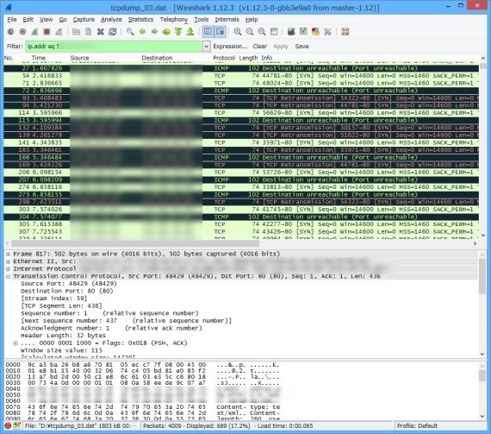Select the Header Length: 32 bytes line

click(63, 336)
